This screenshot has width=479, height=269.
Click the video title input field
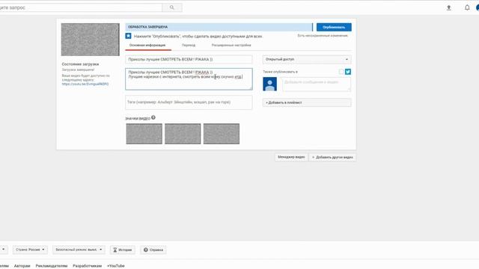(189, 59)
